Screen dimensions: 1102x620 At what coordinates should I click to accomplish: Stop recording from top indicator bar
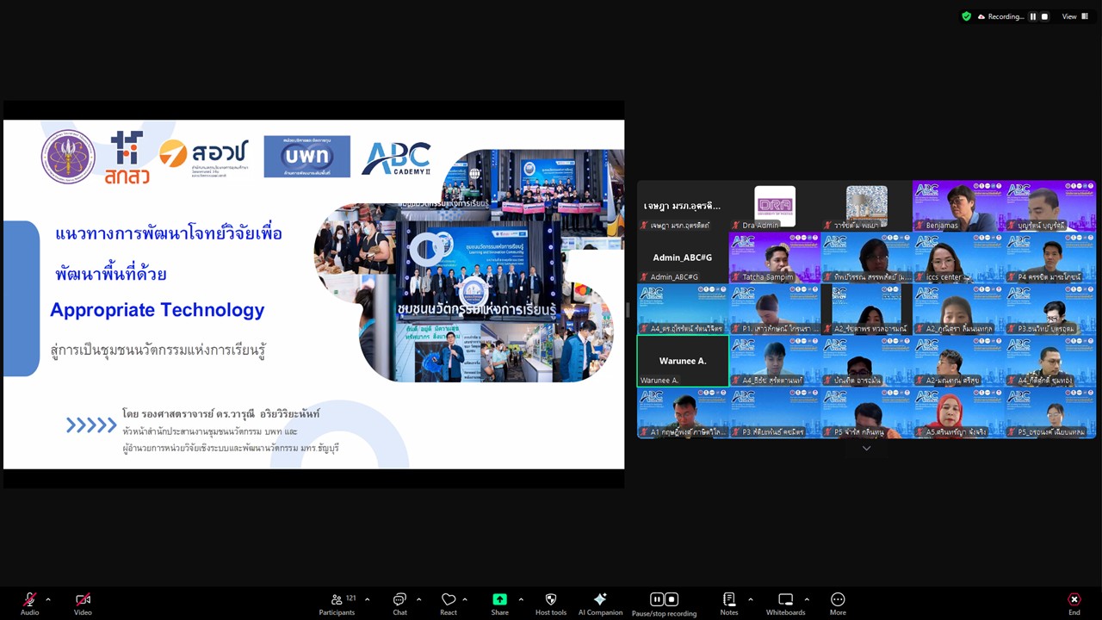1045,16
